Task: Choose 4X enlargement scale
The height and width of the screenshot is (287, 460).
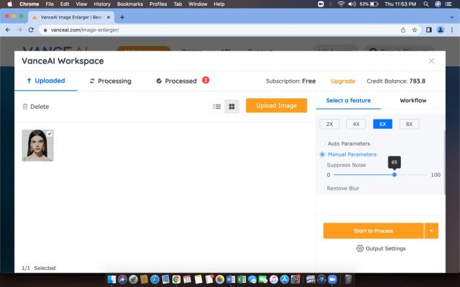Action: pos(356,124)
